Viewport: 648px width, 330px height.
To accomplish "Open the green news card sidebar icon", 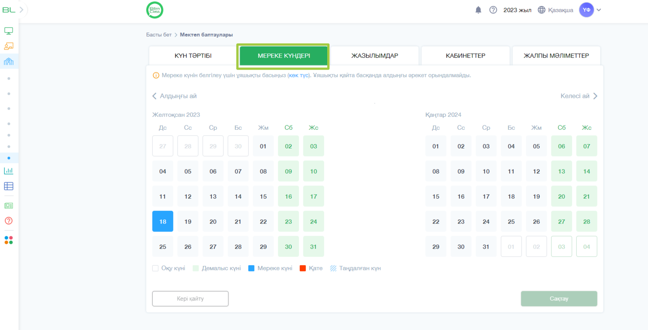I will pyautogui.click(x=9, y=206).
